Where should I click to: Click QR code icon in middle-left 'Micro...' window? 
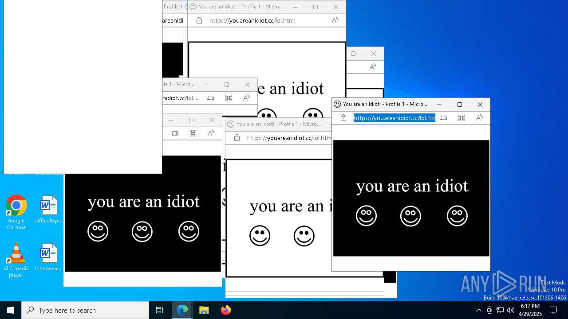pyautogui.click(x=229, y=98)
